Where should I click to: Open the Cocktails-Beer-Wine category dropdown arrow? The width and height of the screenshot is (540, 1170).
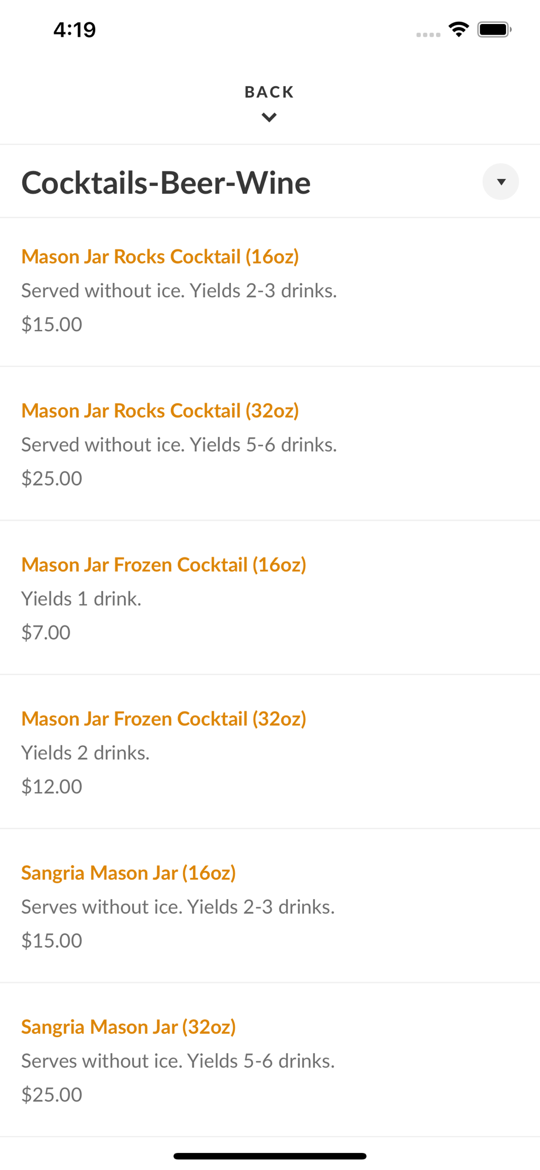click(500, 182)
